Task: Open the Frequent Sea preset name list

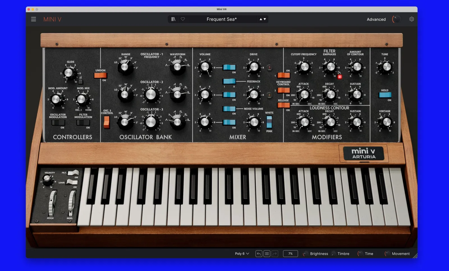Action: [x=221, y=19]
